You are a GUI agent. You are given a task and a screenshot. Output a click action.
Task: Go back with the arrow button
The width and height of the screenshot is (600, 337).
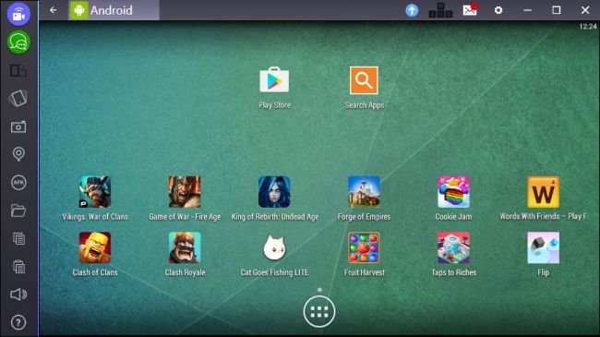(54, 10)
